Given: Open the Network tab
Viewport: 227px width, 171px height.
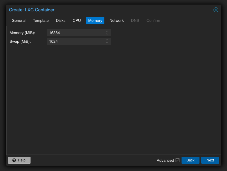Looking at the screenshot, I should [x=116, y=21].
